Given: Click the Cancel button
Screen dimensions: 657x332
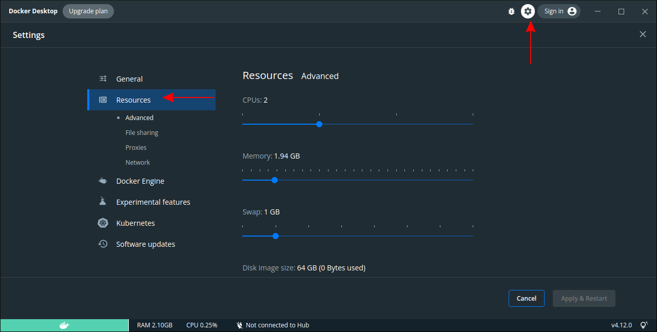Looking at the screenshot, I should (526, 298).
